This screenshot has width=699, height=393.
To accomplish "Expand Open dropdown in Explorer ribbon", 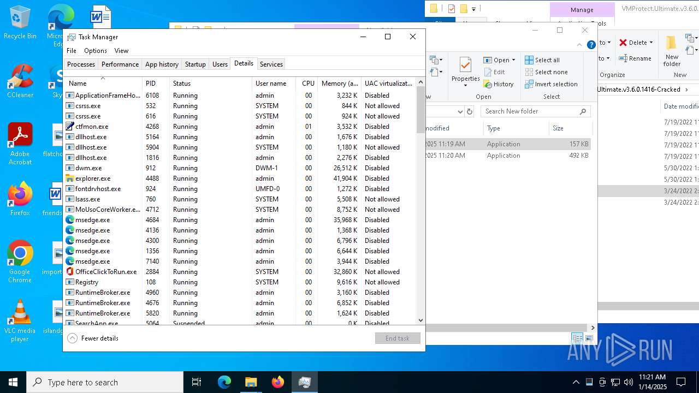I will (x=513, y=60).
